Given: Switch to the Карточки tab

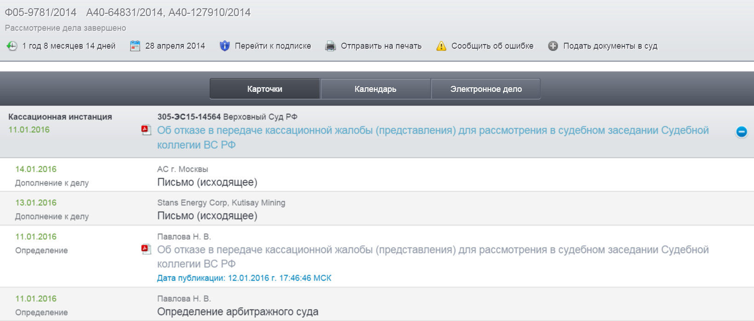Looking at the screenshot, I should (265, 89).
